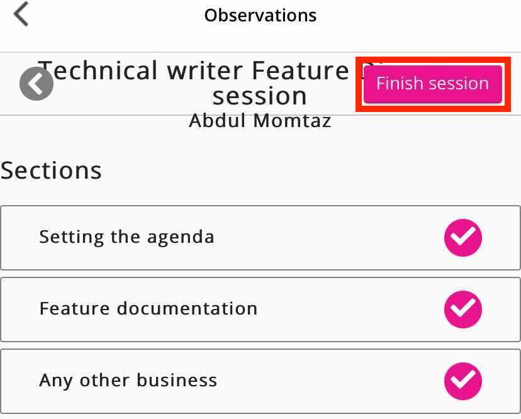521x419 pixels.
Task: Click the word "session" in the title
Action: (260, 96)
